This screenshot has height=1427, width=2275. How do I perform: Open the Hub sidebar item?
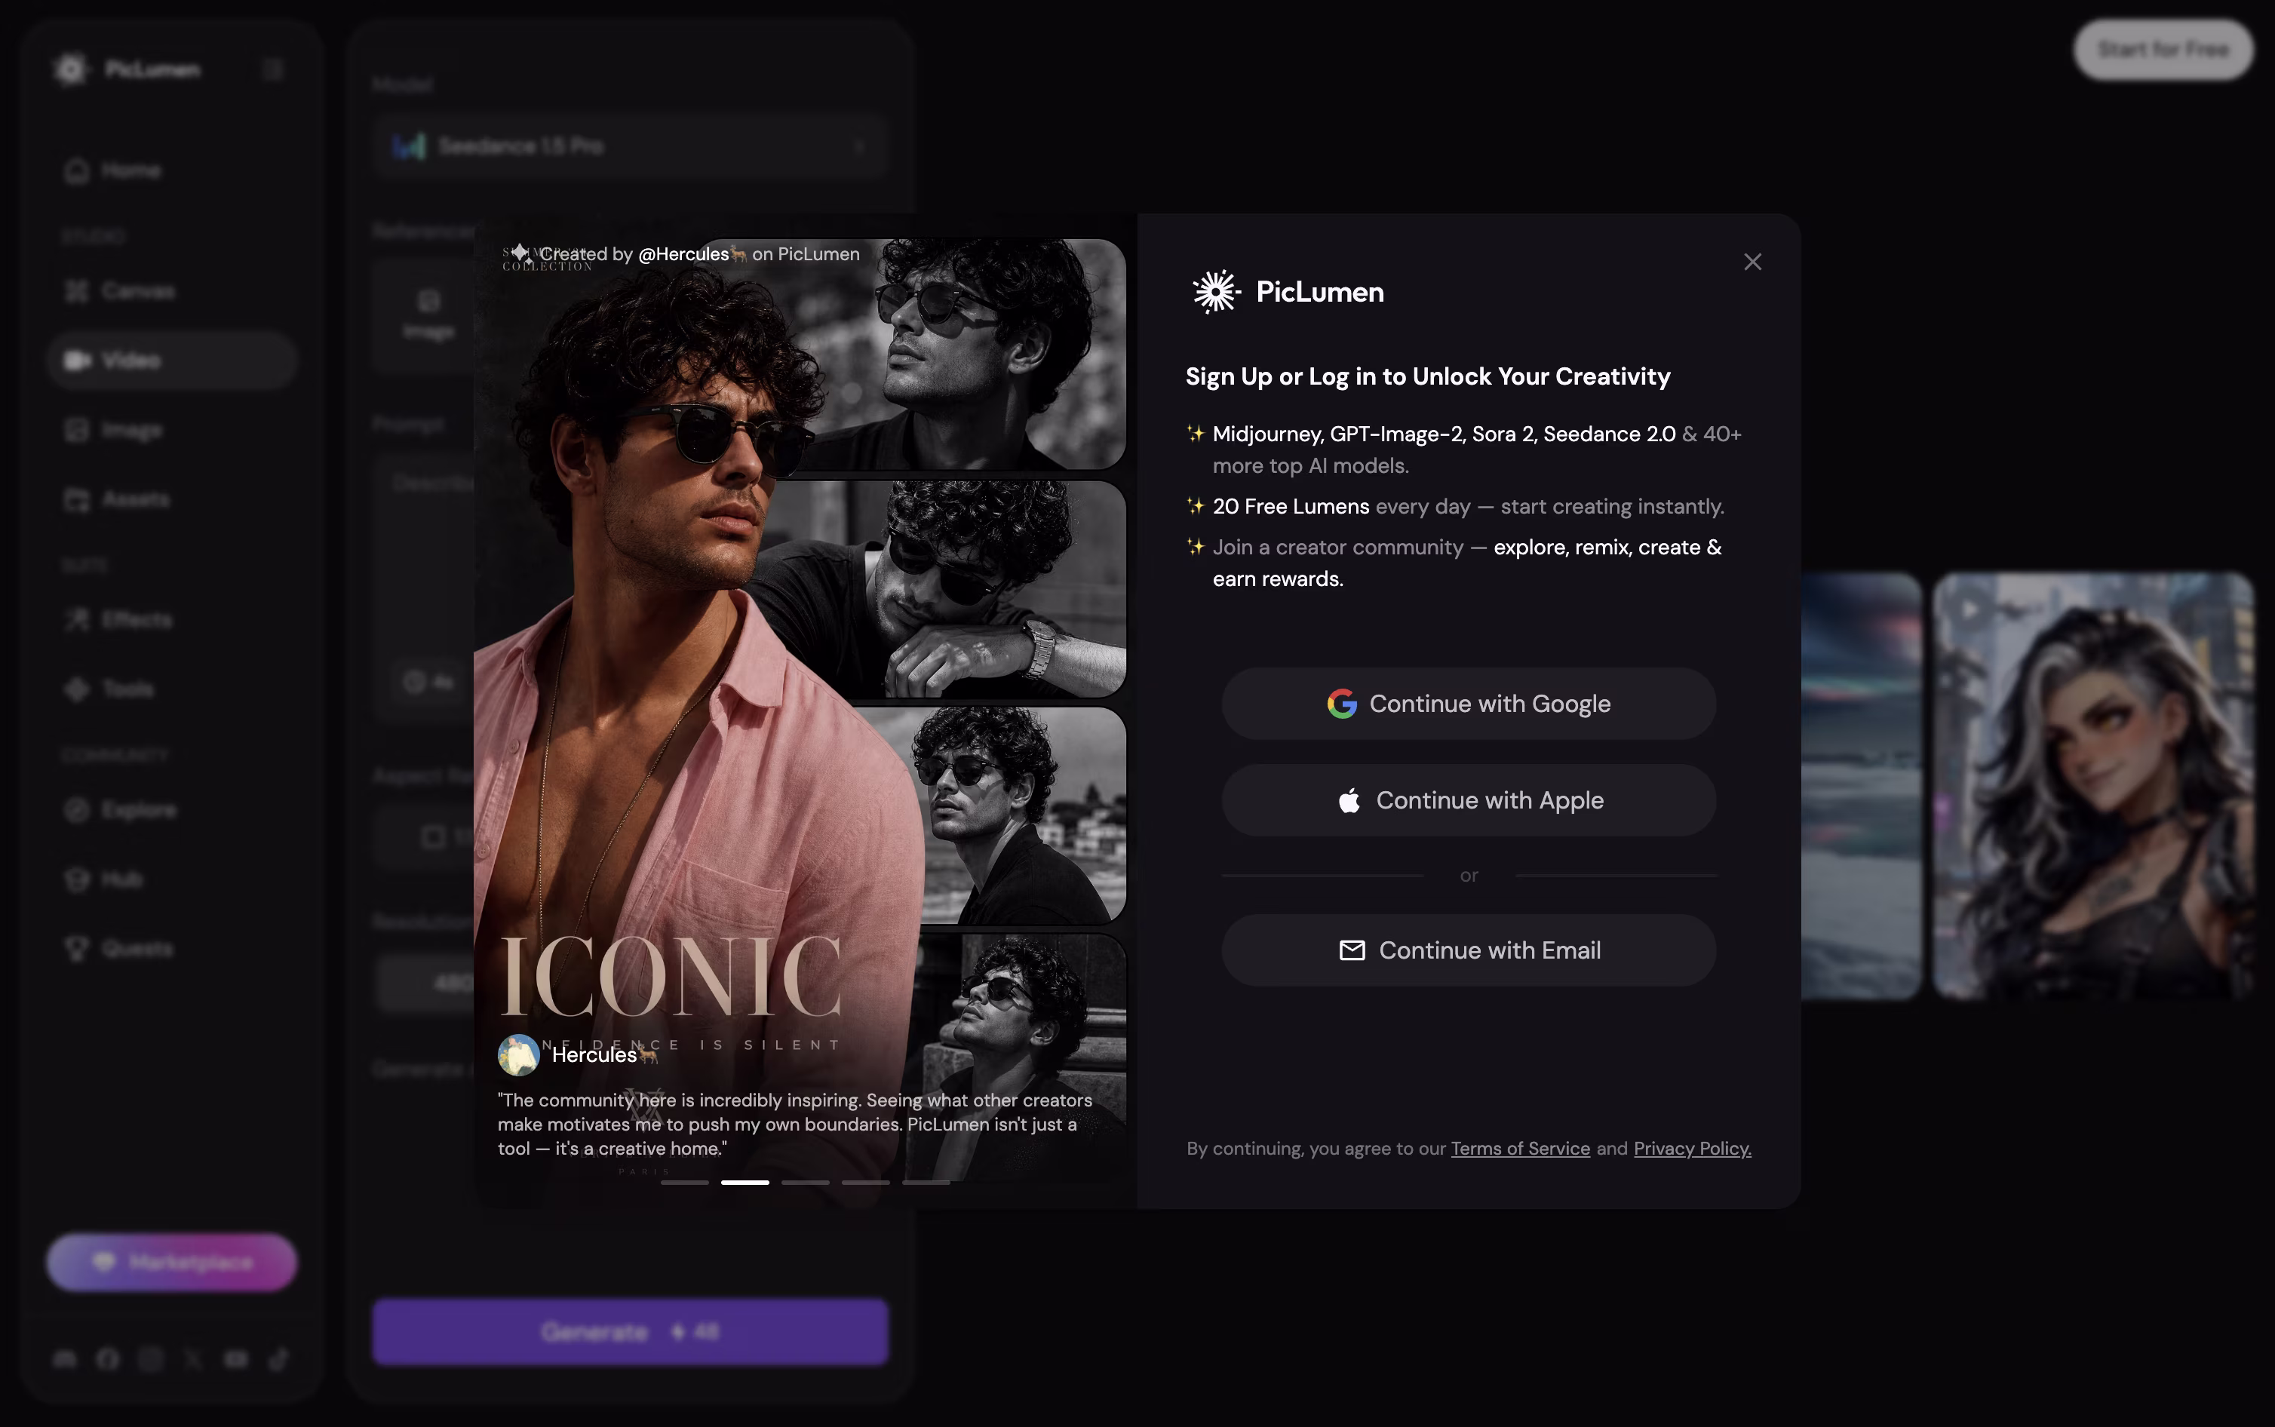(172, 879)
